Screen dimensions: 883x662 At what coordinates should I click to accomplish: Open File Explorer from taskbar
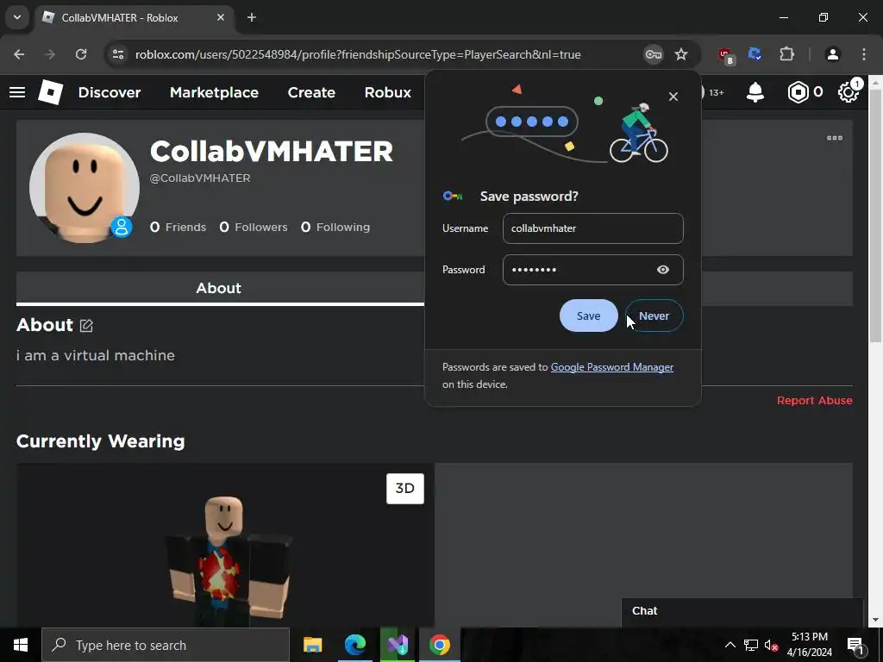(x=312, y=645)
